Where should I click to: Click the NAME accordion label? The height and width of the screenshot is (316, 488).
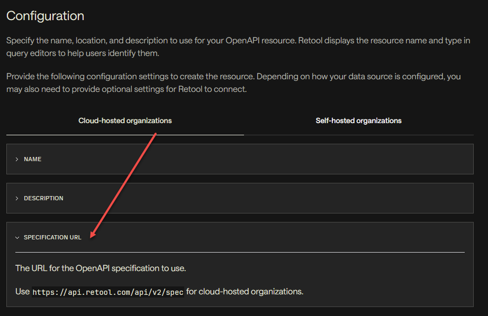pyautogui.click(x=33, y=159)
